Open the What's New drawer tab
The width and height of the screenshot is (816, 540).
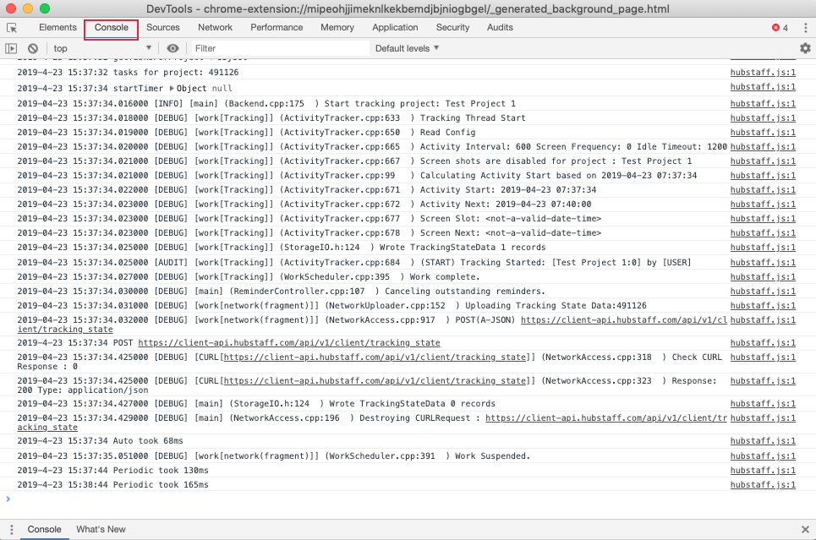[101, 530]
